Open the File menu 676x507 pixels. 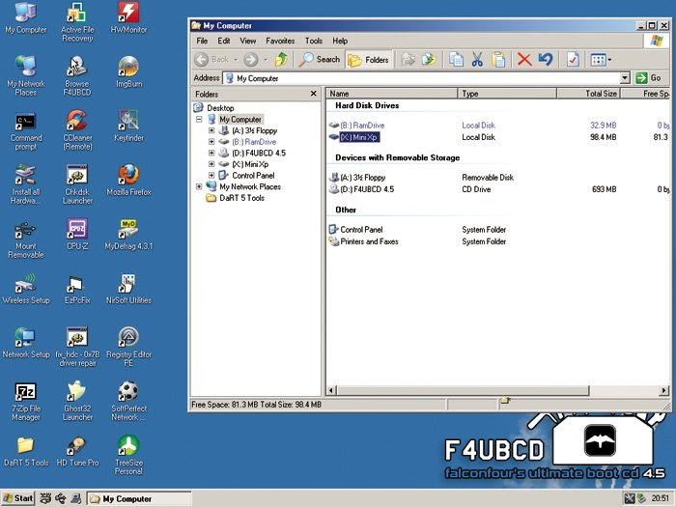click(202, 41)
